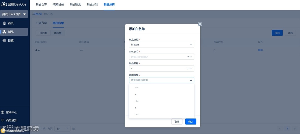This screenshot has height=134, width=300.
Task: Open the 测试CPack仓库 project dropdown
Action: coord(14,14)
